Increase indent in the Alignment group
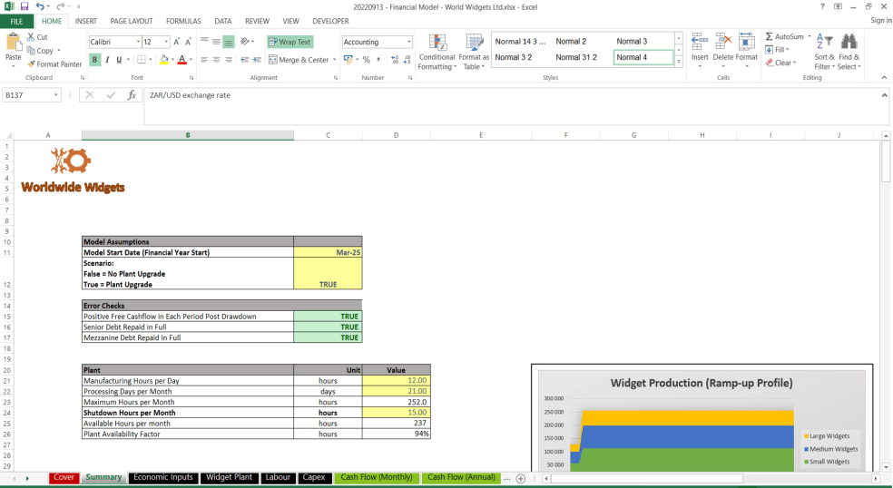This screenshot has height=488, width=893. (x=257, y=59)
